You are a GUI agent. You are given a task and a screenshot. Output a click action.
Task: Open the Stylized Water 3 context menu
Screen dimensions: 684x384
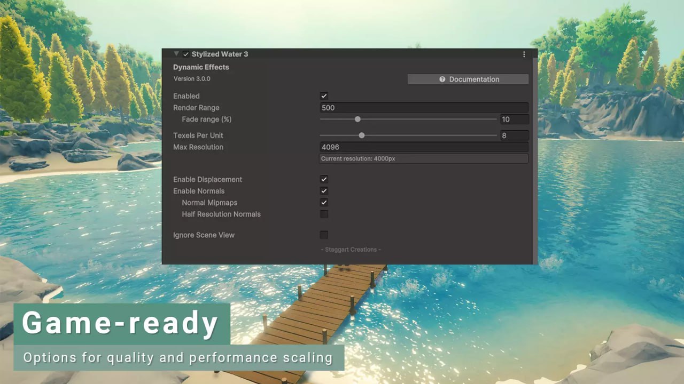point(524,54)
